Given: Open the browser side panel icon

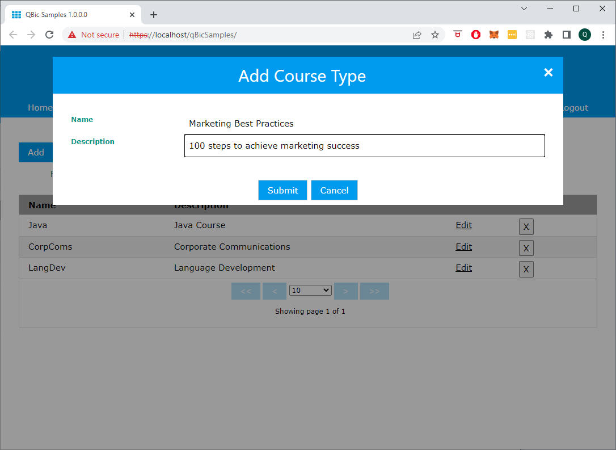Looking at the screenshot, I should [566, 35].
